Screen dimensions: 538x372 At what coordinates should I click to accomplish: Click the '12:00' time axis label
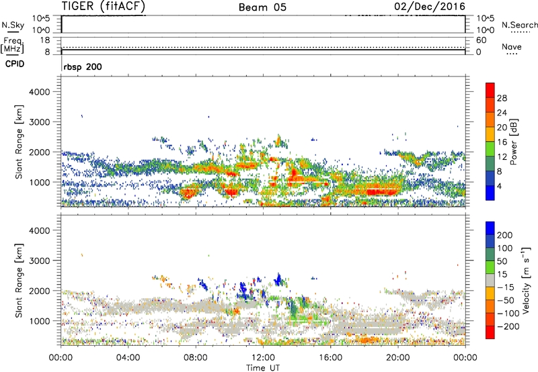(263, 358)
